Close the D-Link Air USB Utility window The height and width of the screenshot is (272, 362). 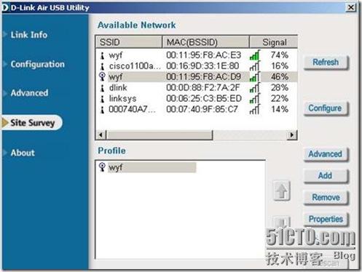pyautogui.click(x=351, y=7)
